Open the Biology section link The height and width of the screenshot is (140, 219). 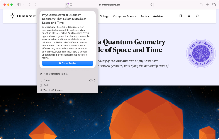point(104,16)
